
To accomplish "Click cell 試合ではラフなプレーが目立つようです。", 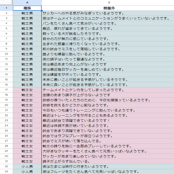I will [x=108, y=136].
